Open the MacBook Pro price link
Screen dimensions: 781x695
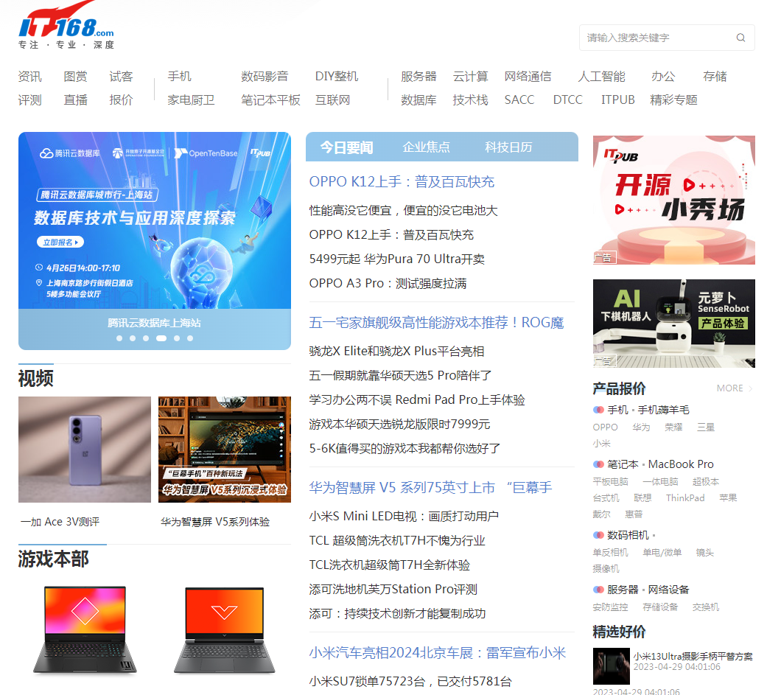(681, 464)
